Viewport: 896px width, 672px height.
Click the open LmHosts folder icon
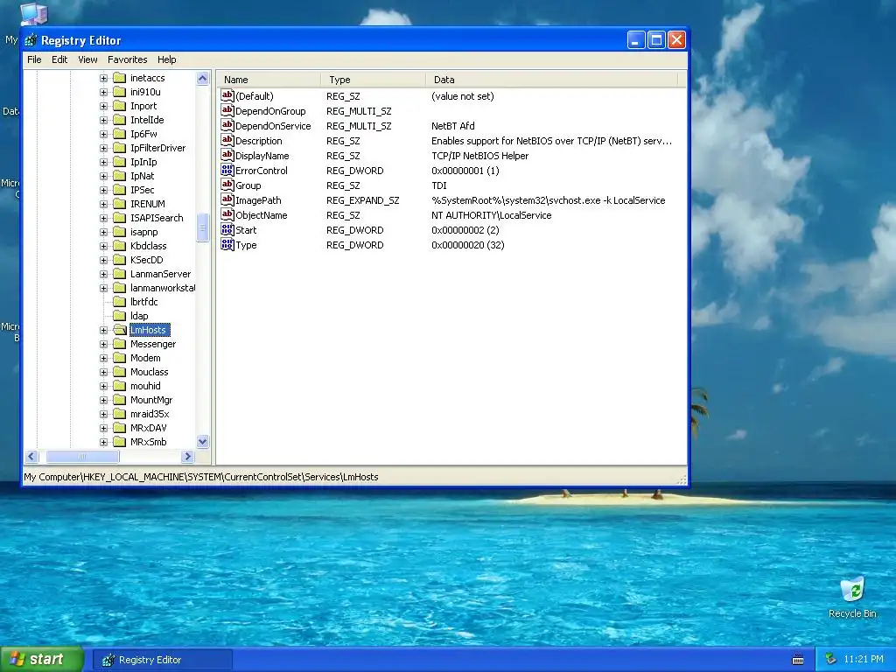point(119,330)
